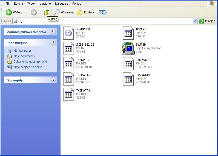218x156 pixels.
Task: Click the green Wstecz back arrow icon
Action: pyautogui.click(x=8, y=12)
